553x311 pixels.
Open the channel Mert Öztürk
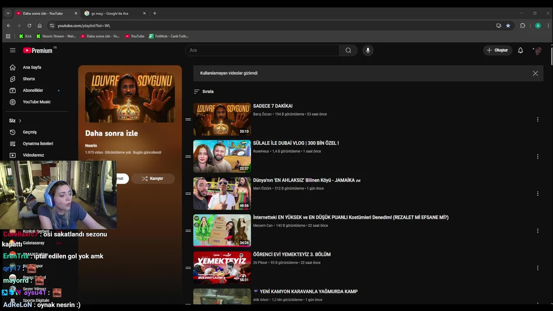[x=262, y=188]
